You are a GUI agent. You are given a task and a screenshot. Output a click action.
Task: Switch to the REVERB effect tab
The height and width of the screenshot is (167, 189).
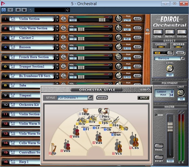pos(178,45)
